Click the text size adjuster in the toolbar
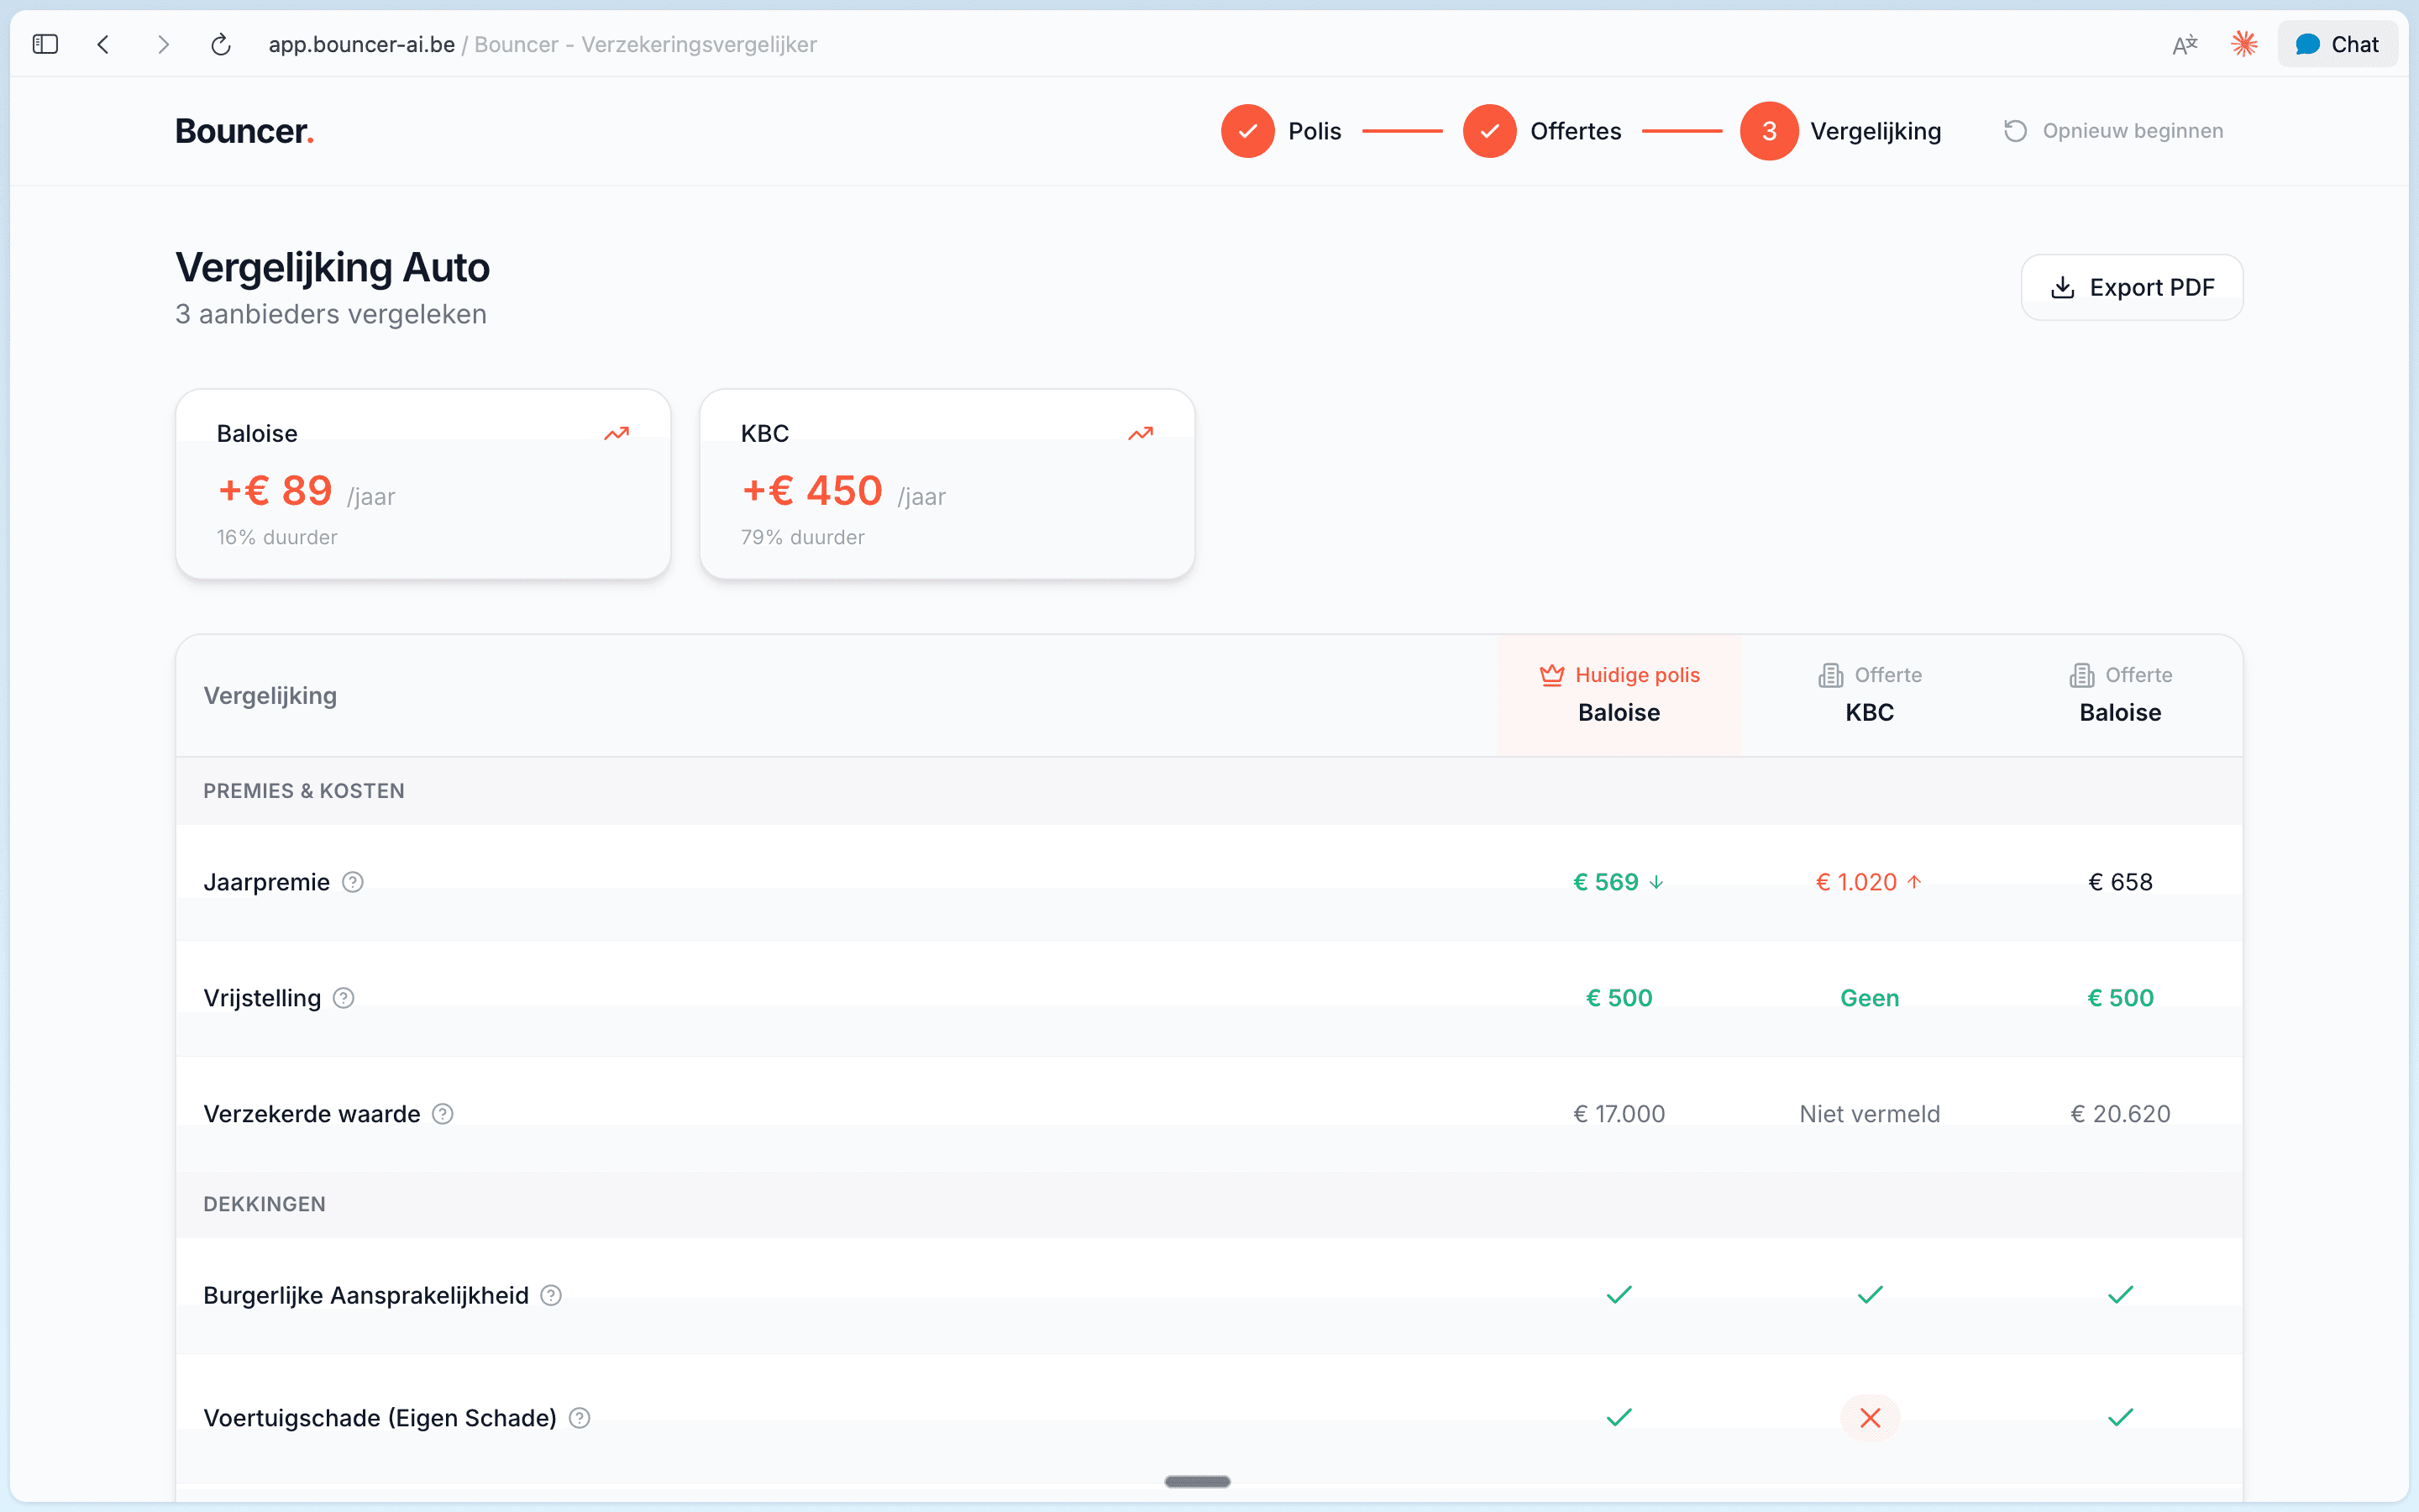This screenshot has width=2419, height=1512. pos(2185,43)
